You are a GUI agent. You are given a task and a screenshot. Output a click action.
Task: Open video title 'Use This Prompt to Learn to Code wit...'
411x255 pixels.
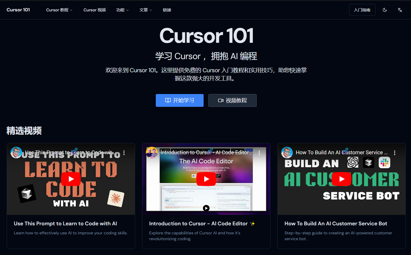(x=70, y=152)
